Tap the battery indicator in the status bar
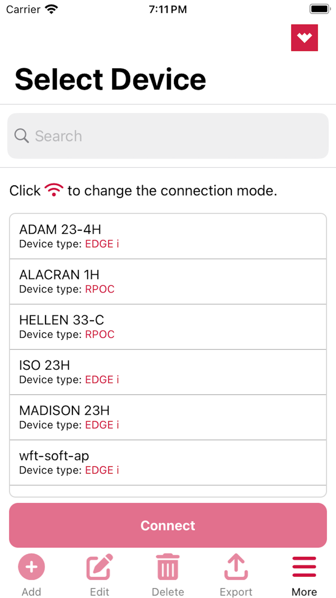This screenshot has width=336, height=598. 318,8
